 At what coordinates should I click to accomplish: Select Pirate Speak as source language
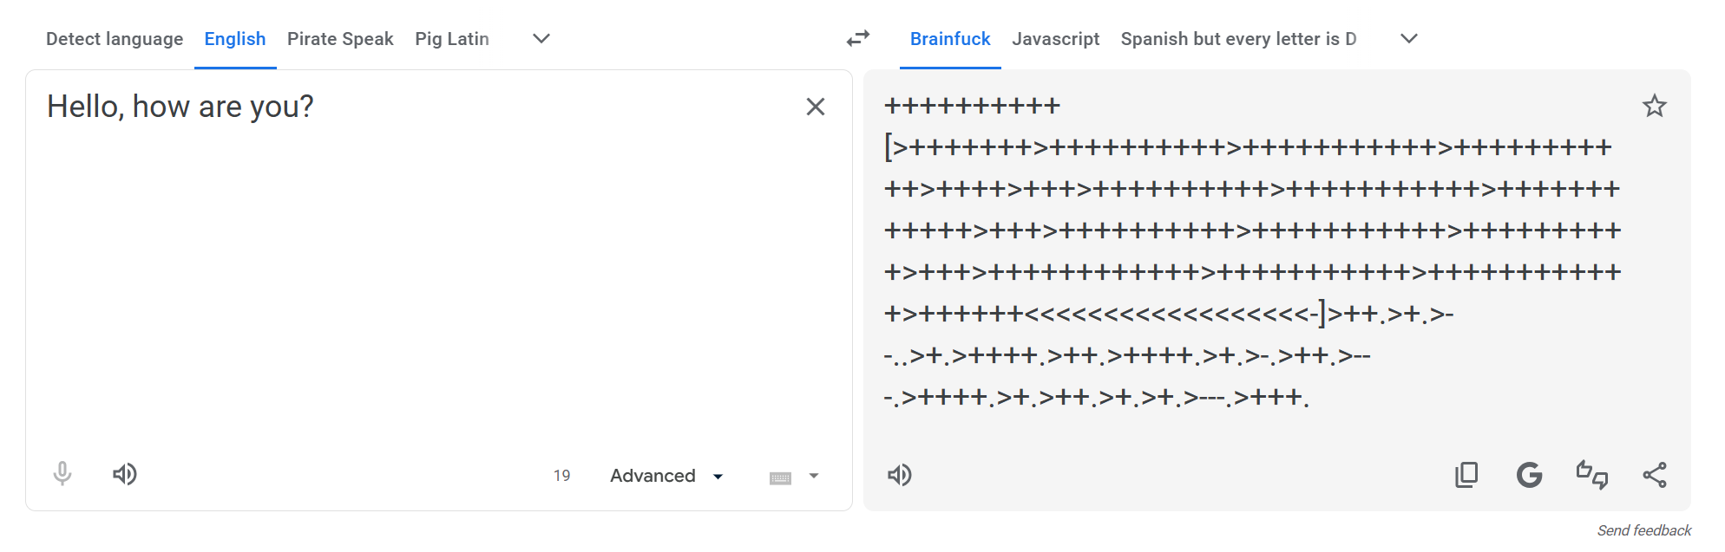click(x=340, y=38)
